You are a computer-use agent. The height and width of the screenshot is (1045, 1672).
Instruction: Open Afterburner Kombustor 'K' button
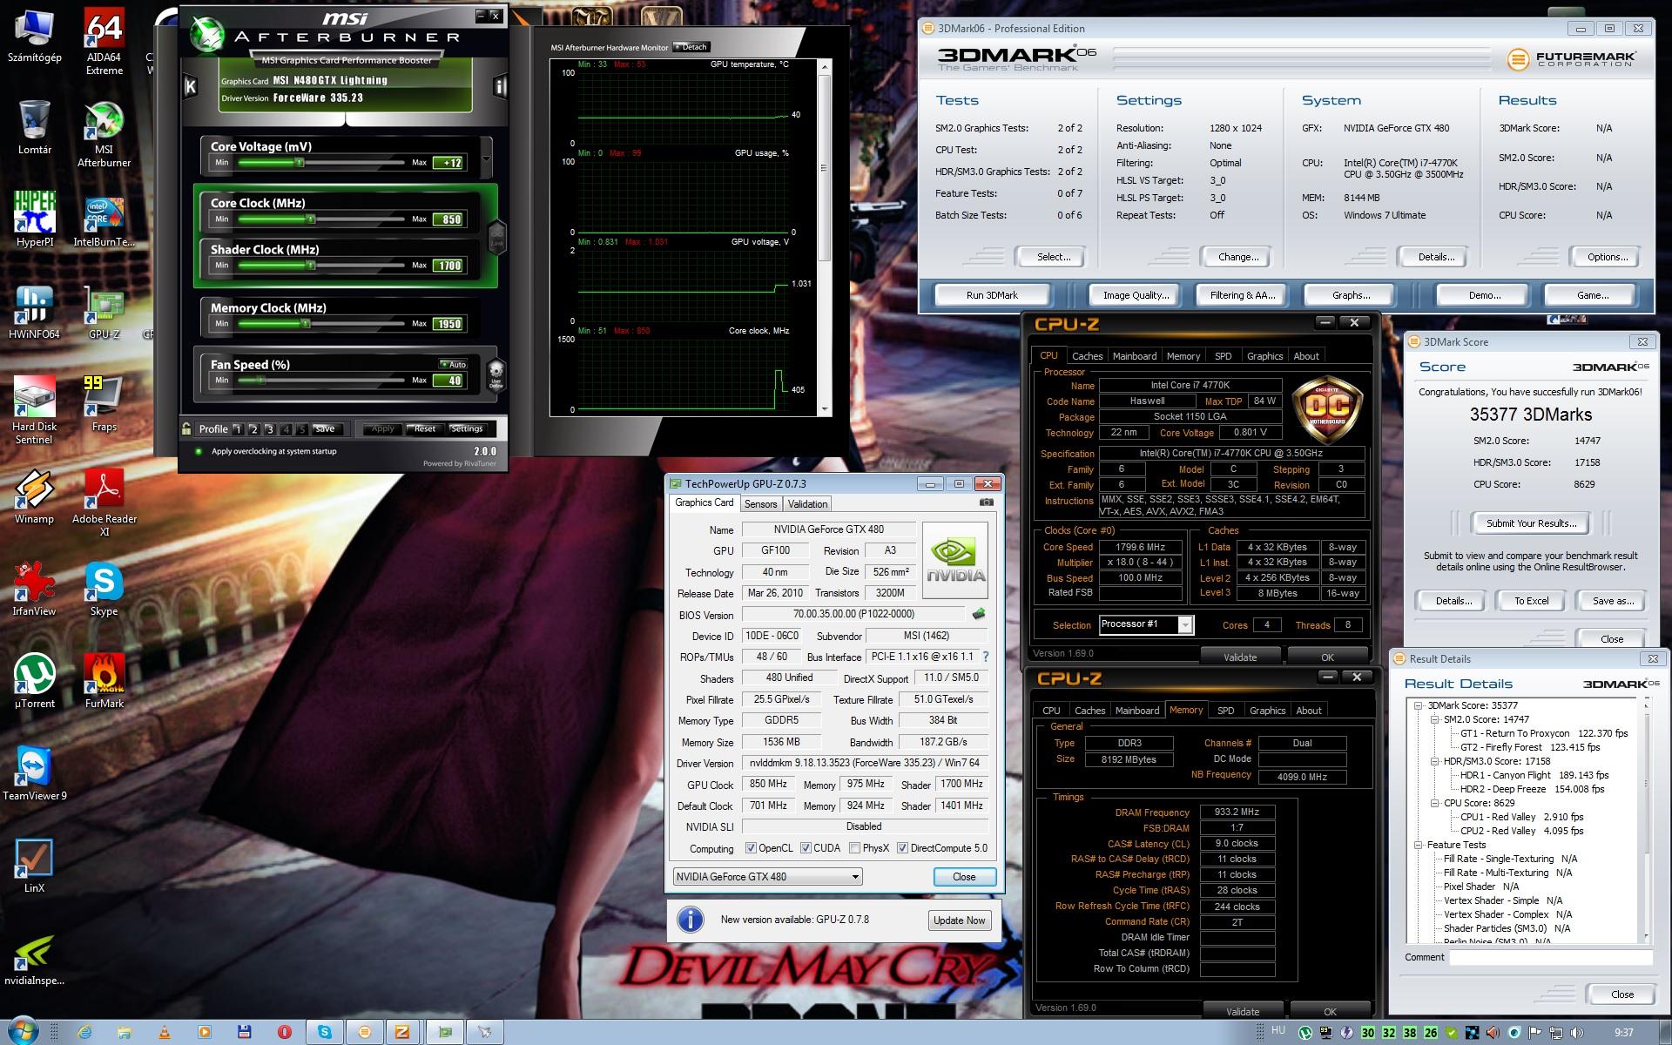[x=191, y=86]
